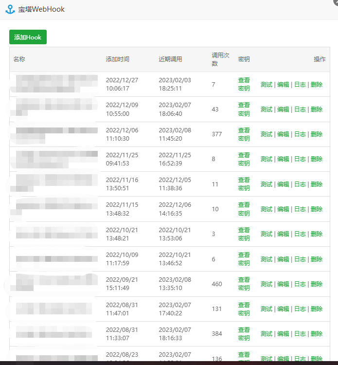The width and height of the screenshot is (338, 365).
Task: Test the hook added 2022/12/09
Action: [x=266, y=109]
